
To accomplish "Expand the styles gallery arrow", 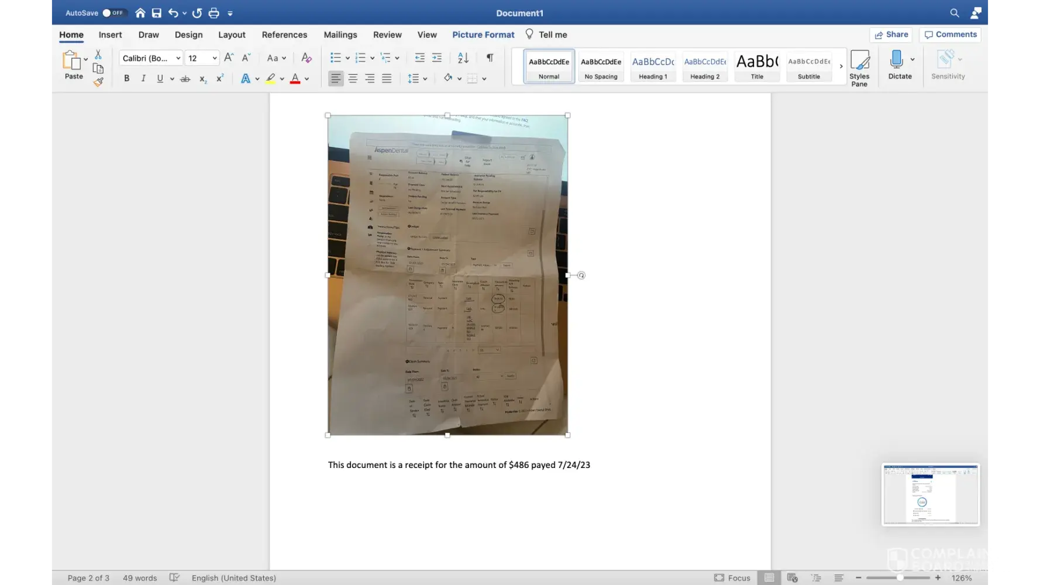I will (x=841, y=67).
